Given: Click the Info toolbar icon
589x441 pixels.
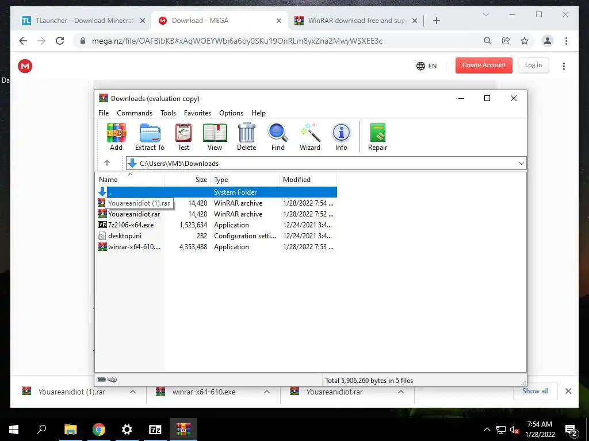Looking at the screenshot, I should point(341,137).
